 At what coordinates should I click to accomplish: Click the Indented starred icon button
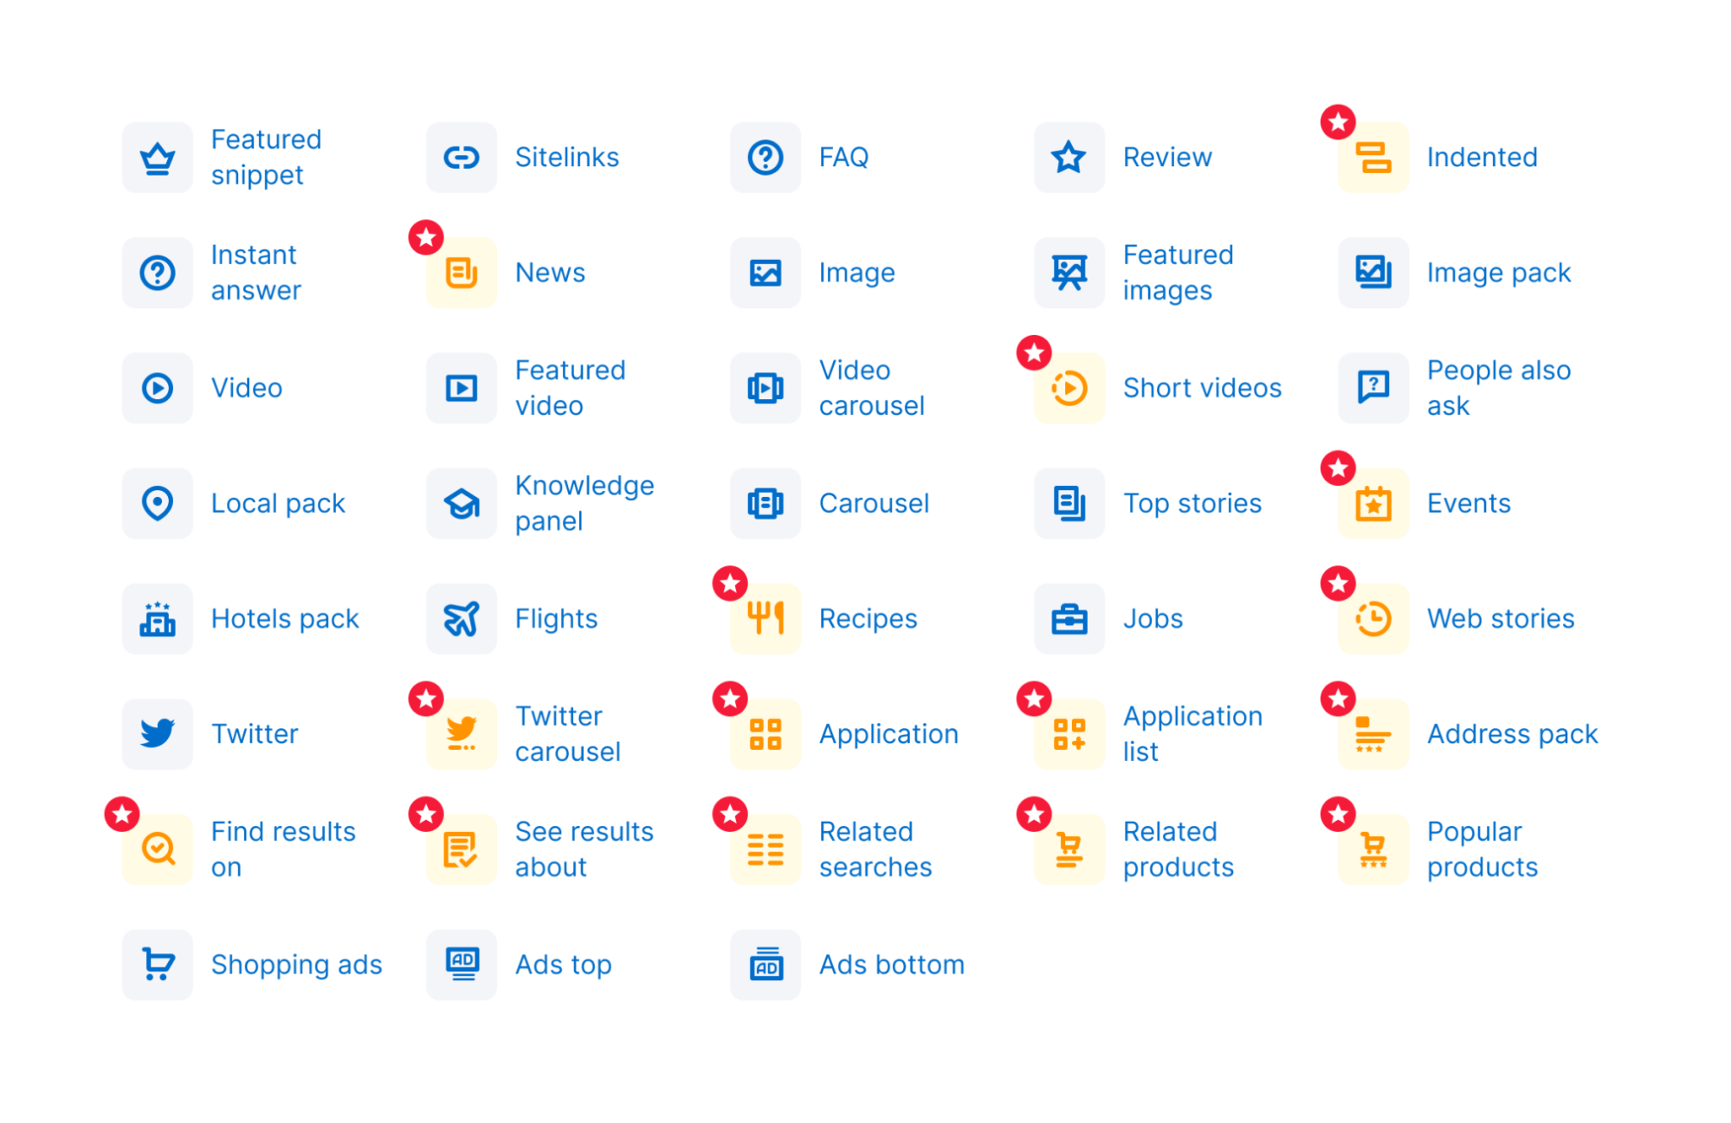pyautogui.click(x=1369, y=155)
